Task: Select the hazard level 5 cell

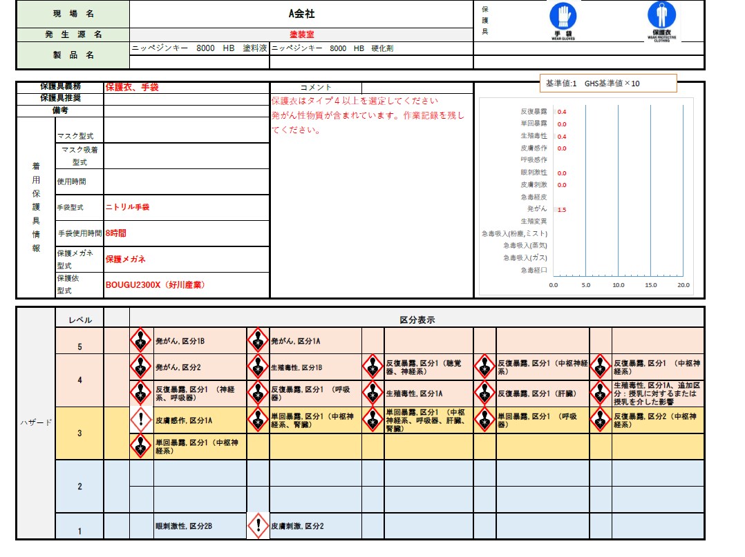Action: pos(80,341)
